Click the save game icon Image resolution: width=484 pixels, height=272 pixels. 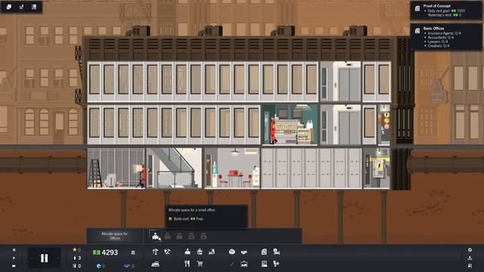pos(470,265)
